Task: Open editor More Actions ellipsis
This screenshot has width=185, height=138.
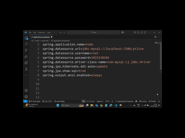Action: [159, 37]
